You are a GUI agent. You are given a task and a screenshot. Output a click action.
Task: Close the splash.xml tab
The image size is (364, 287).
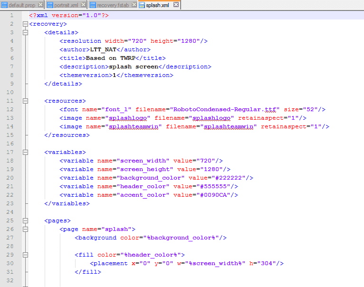tap(176, 5)
